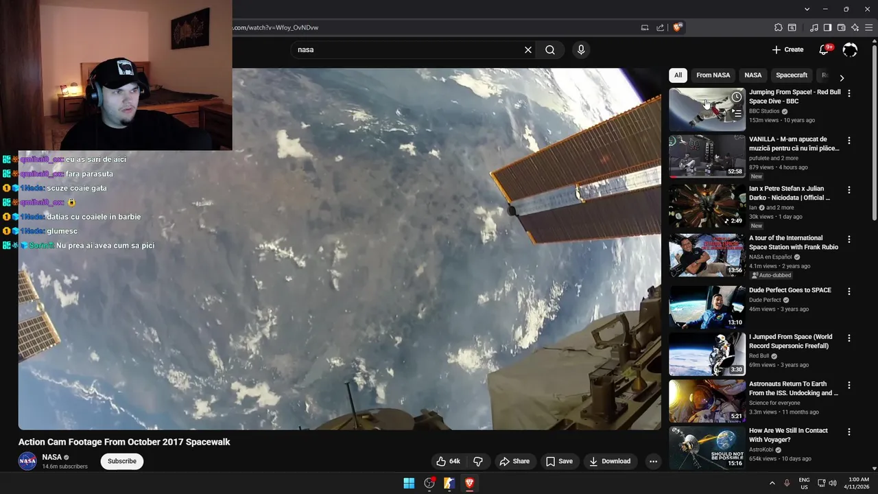Click the Auto-dubbed badge on ISS tour video
This screenshot has width=878, height=494.
772,275
